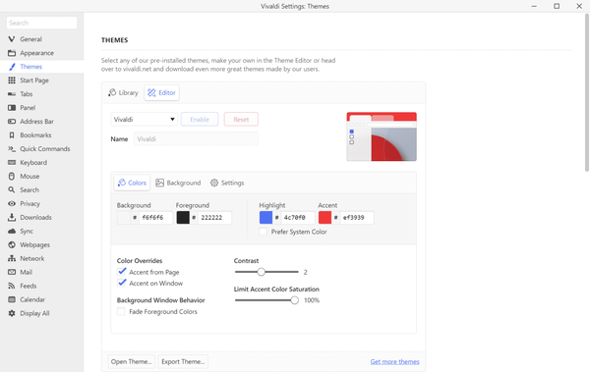Enable Fade Foreground Colors
This screenshot has width=590, height=372.
[121, 311]
